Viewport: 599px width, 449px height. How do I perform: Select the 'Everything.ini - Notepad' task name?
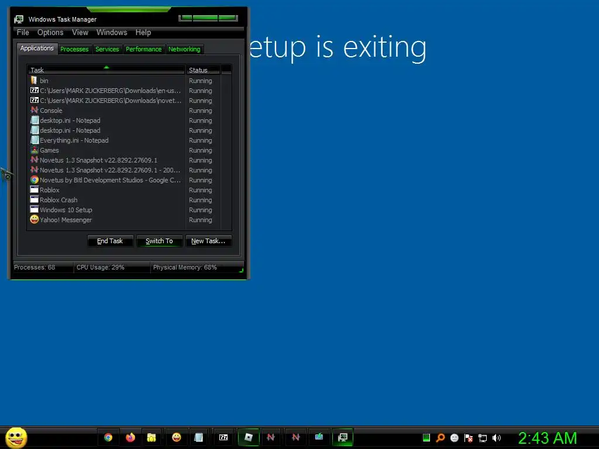[x=74, y=140]
